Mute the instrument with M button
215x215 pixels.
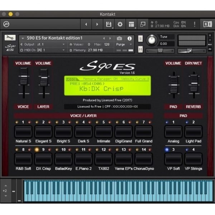point(140,49)
